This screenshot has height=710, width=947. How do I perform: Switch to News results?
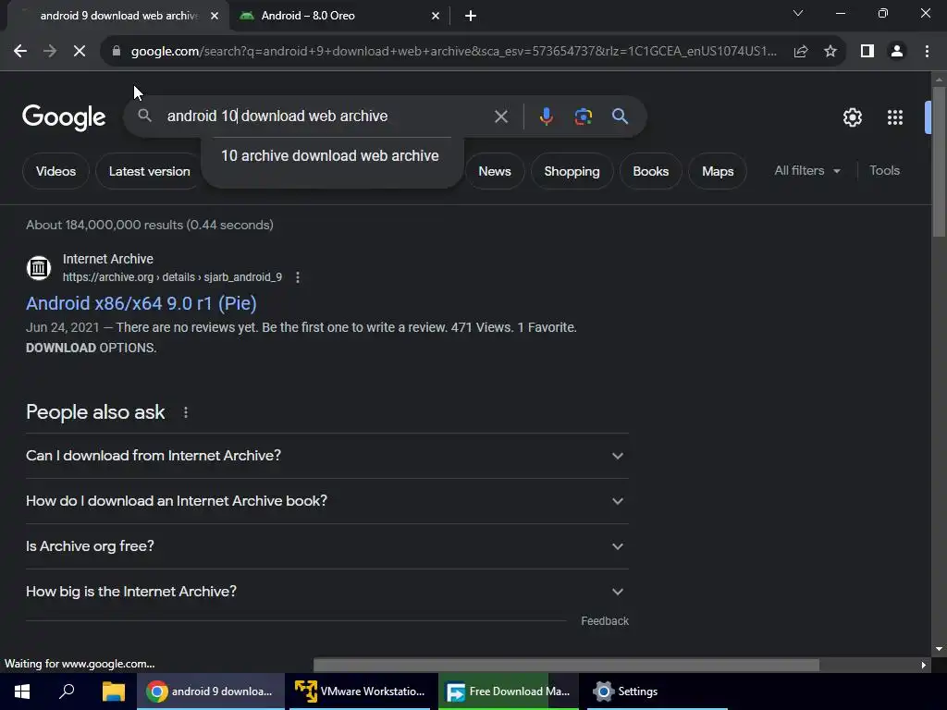point(495,171)
